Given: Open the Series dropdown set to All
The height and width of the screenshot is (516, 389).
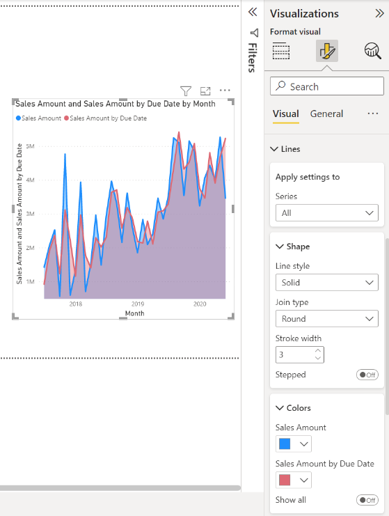Looking at the screenshot, I should click(327, 213).
